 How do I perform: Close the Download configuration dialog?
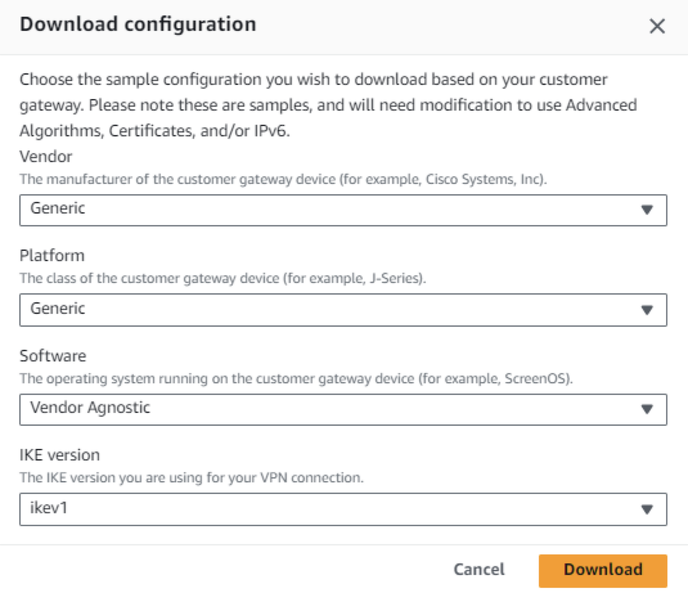(x=656, y=26)
